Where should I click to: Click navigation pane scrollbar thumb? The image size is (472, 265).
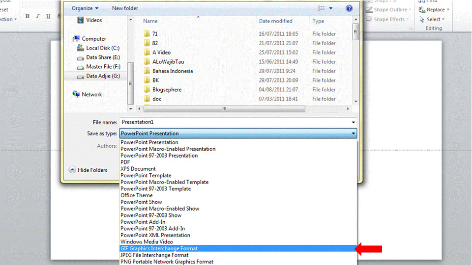(130, 83)
